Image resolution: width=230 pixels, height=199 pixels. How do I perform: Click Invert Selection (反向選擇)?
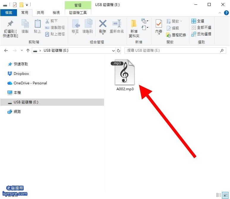tap(201, 34)
